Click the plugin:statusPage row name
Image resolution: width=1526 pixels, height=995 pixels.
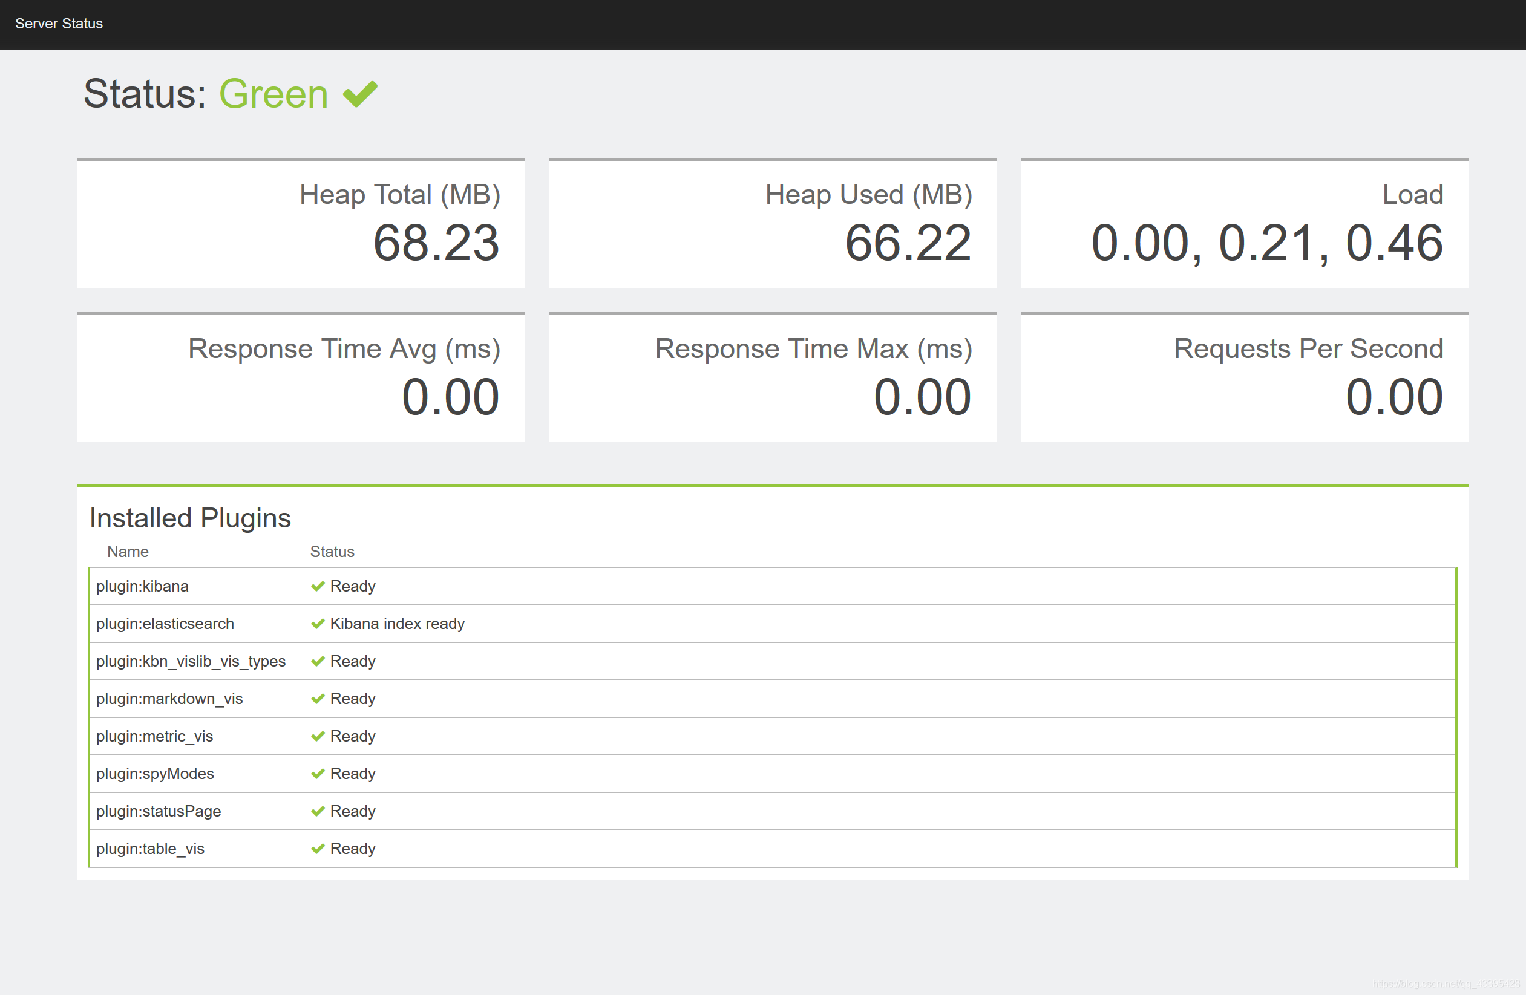[159, 811]
